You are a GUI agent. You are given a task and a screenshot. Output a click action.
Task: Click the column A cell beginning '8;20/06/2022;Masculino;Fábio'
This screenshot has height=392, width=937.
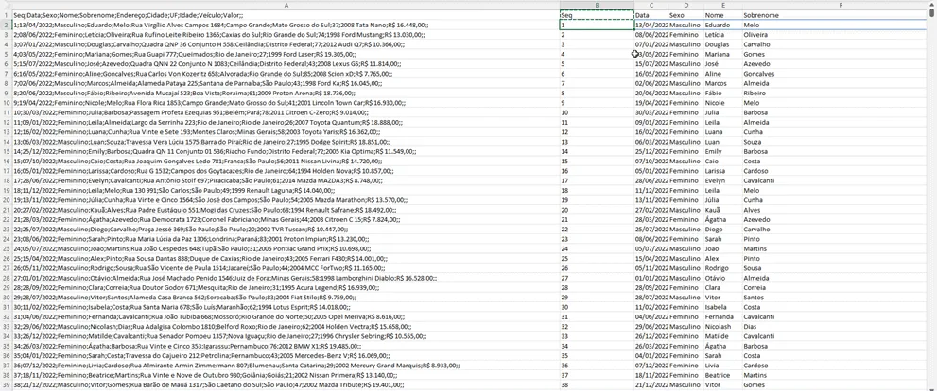pyautogui.click(x=286, y=94)
